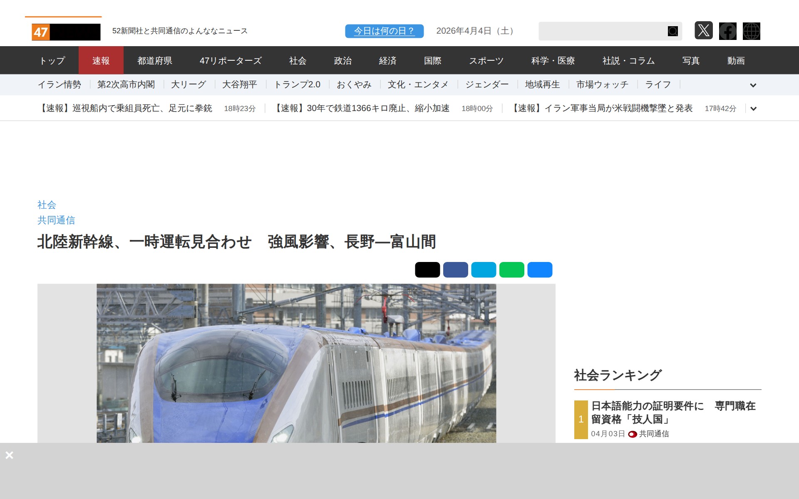Image resolution: width=799 pixels, height=499 pixels.
Task: Select the 速報 navigation tab
Action: [x=101, y=61]
